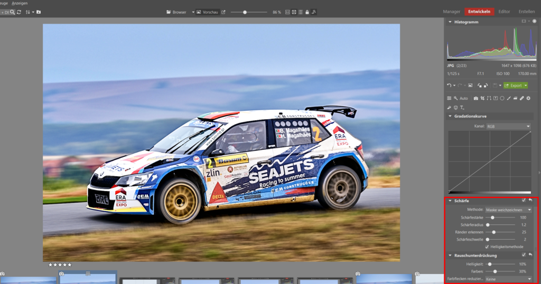
Task: Click the Browser view button
Action: pyautogui.click(x=176, y=12)
